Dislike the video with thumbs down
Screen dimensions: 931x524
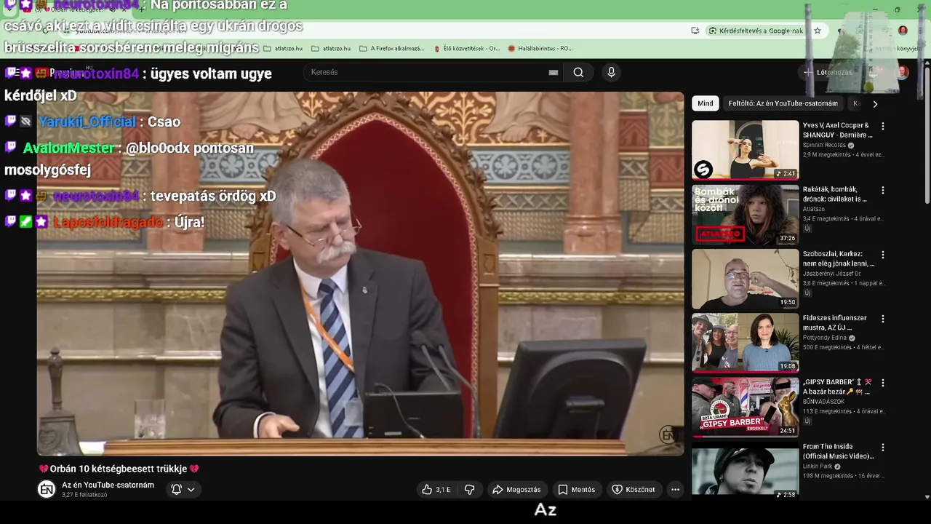click(470, 490)
